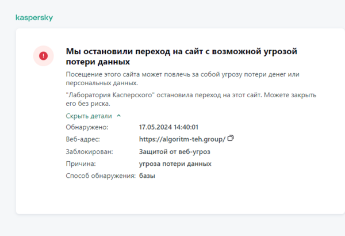Click the "Скрыть детали" link
The height and width of the screenshot is (236, 345).
pyautogui.click(x=89, y=116)
